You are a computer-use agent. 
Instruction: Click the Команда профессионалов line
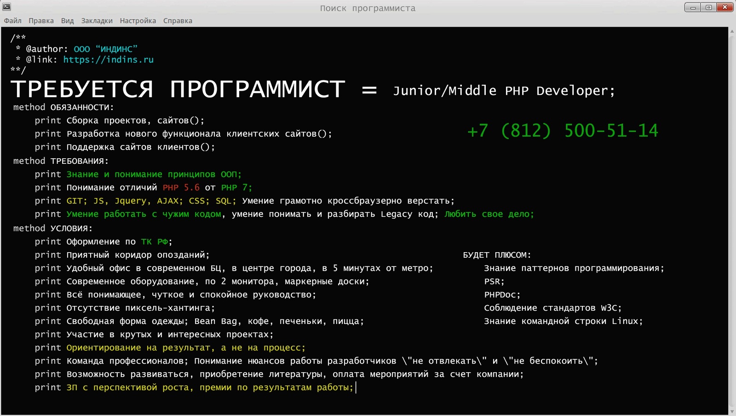[x=316, y=362]
